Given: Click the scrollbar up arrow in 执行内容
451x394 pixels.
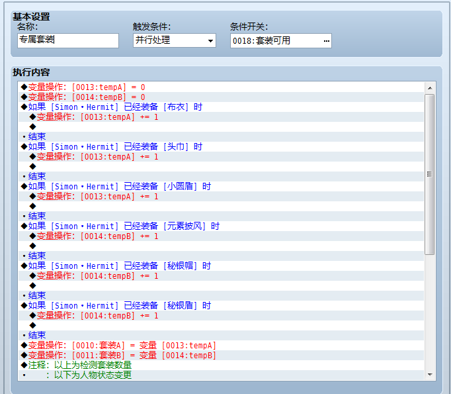Looking at the screenshot, I should (430, 88).
